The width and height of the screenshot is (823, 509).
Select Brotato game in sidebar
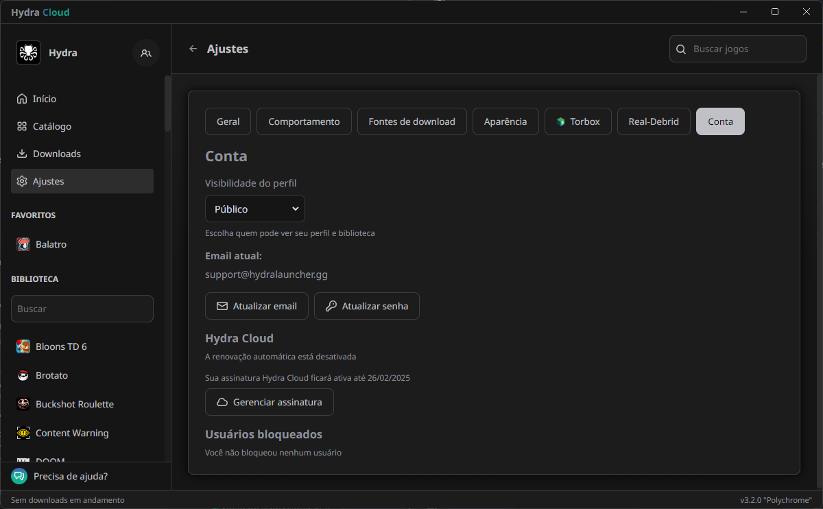pos(51,375)
